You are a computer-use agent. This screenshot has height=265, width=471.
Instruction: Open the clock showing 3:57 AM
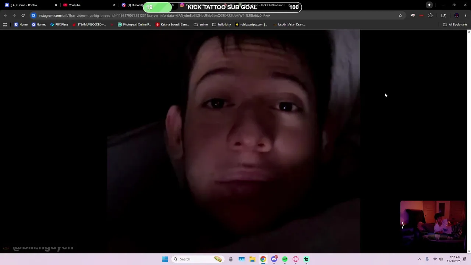coord(454,259)
